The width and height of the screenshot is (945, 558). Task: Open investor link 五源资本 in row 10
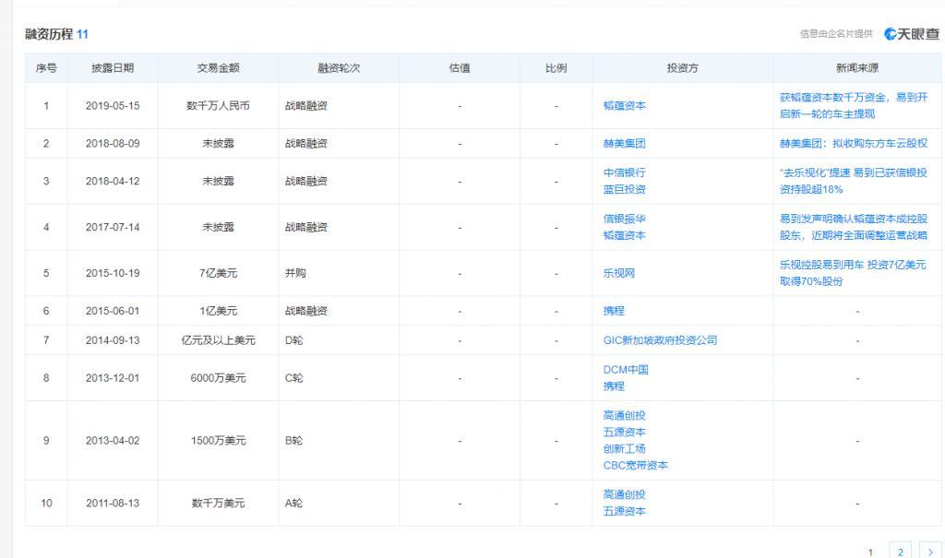[625, 511]
